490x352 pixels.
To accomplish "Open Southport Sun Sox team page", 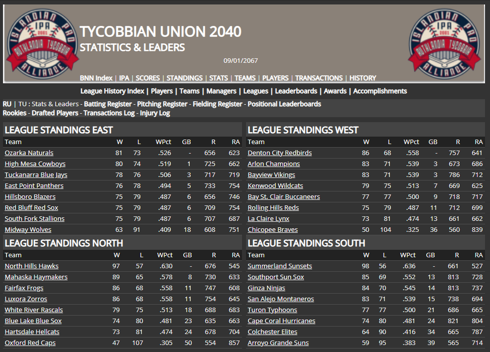I will click(x=276, y=277).
